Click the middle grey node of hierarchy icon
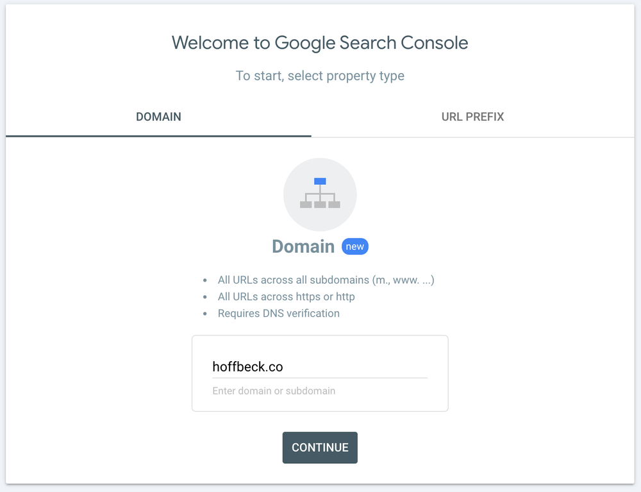Image resolution: width=641 pixels, height=492 pixels. pyautogui.click(x=320, y=205)
